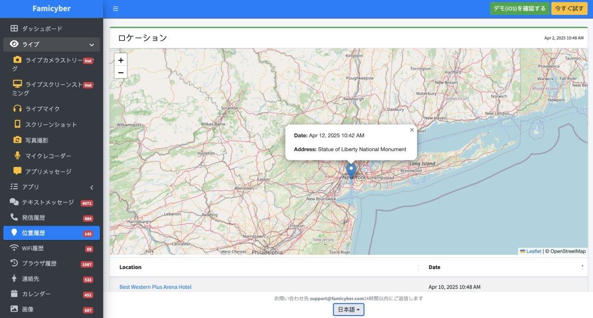Screen dimensions: 593x318
Task: Expand the アプリ section arrow
Action: 91,187
